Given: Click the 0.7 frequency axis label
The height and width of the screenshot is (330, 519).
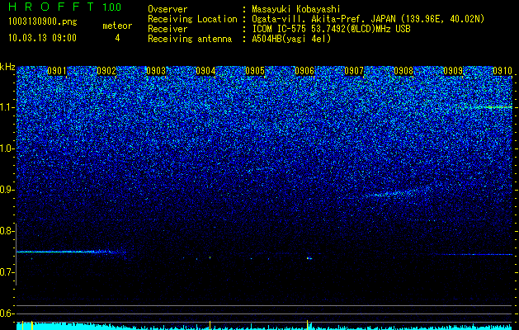Looking at the screenshot, I should 7,272.
